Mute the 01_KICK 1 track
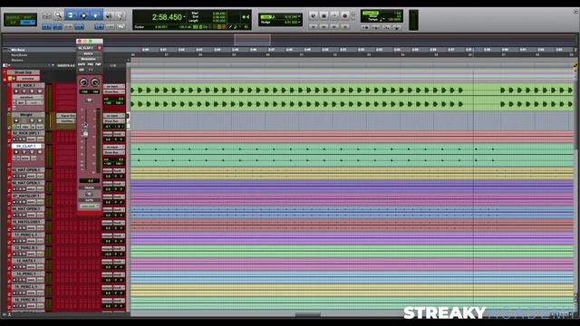580x326 pixels. click(40, 91)
